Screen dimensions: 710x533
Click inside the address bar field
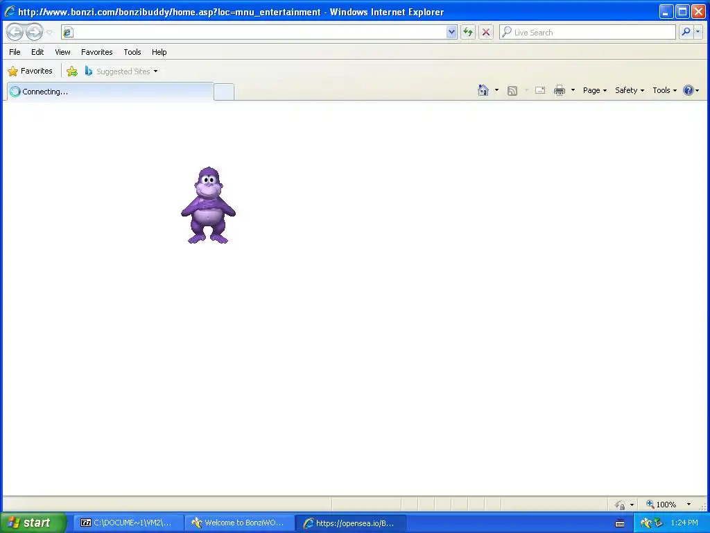259,32
